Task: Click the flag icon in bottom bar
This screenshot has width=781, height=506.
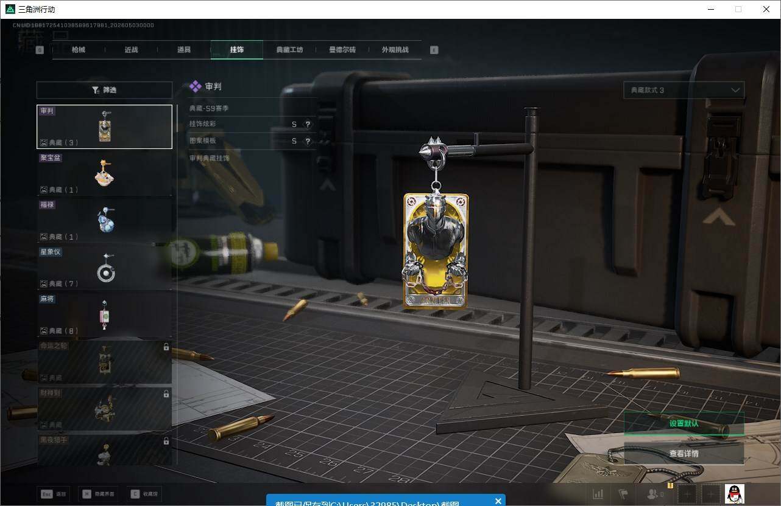Action: (x=623, y=494)
